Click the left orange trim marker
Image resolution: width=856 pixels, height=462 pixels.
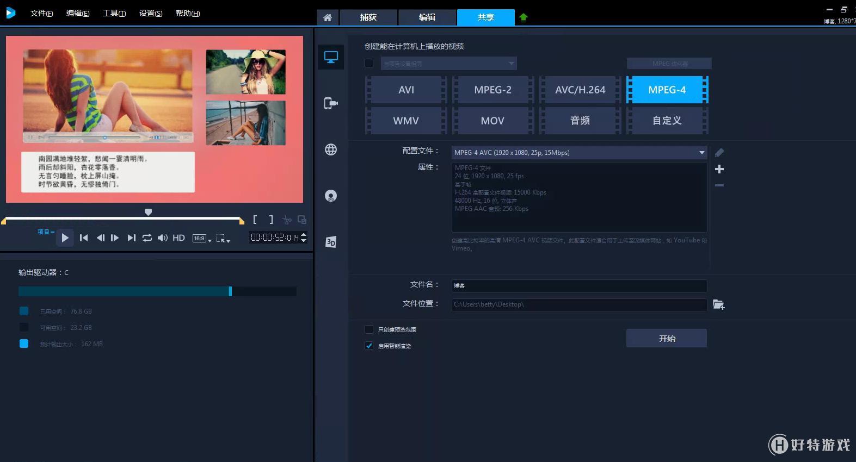pos(4,221)
